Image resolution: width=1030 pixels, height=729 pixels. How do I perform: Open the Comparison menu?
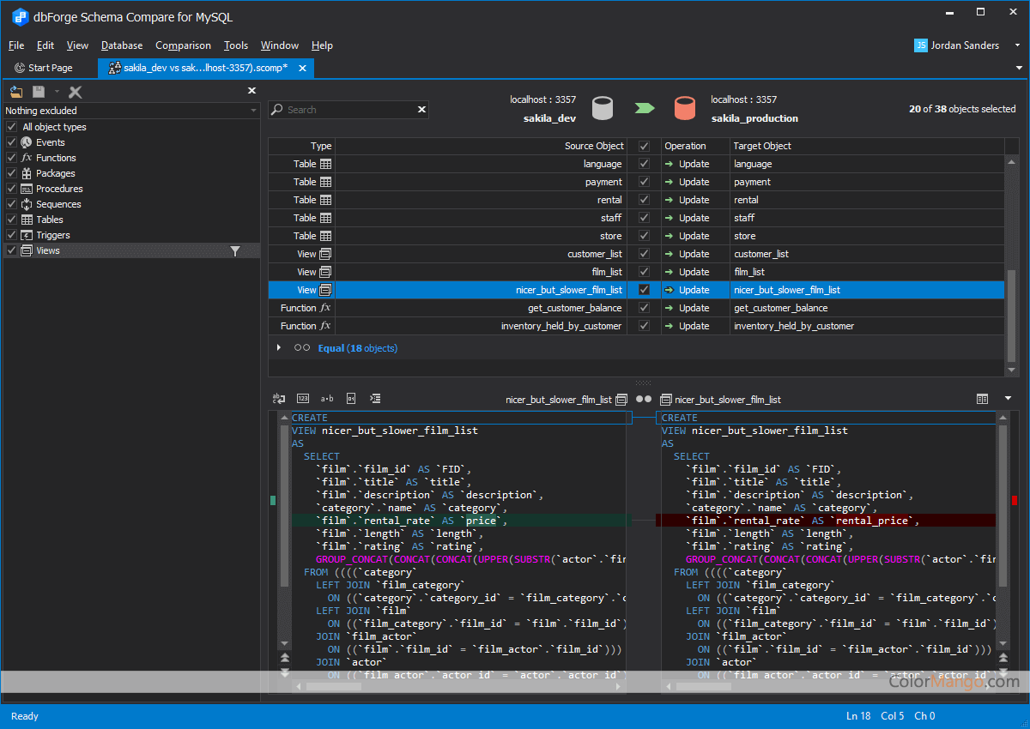183,45
